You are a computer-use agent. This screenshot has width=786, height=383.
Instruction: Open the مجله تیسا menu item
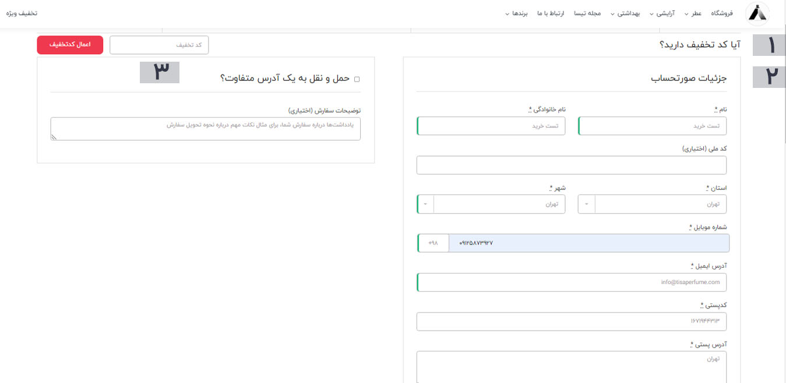(587, 13)
